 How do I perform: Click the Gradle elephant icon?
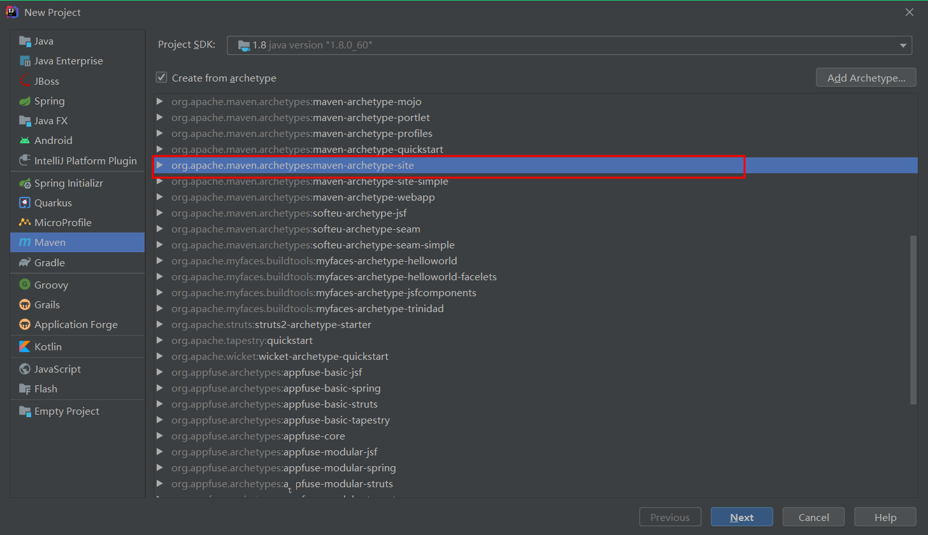pyautogui.click(x=25, y=262)
